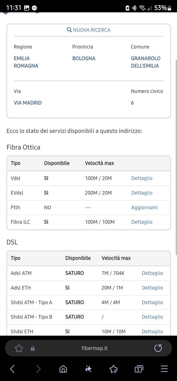Tap the padlock site security icon
Screen dimensions: 177x381
tap(33, 348)
